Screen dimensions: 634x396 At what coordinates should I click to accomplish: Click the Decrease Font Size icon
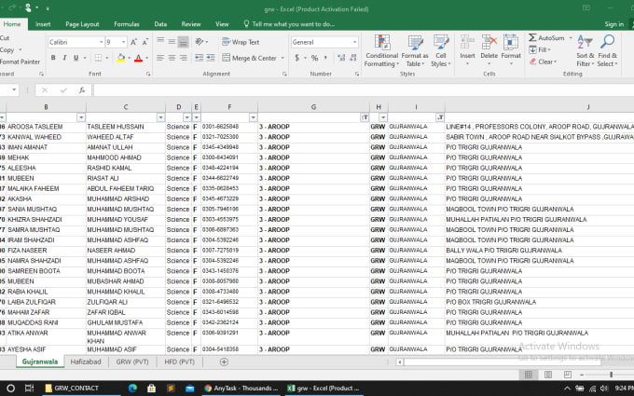coord(145,42)
